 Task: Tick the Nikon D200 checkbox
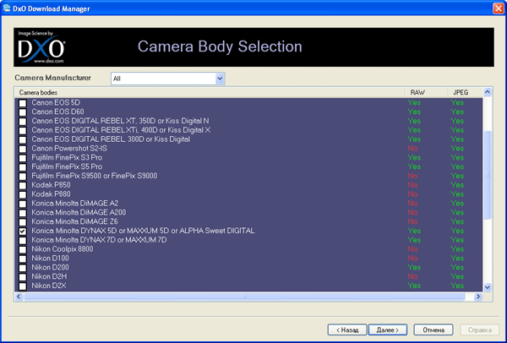tap(23, 268)
